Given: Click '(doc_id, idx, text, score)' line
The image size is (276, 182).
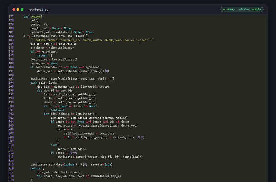Looking at the screenshot, I should coord(59,172).
